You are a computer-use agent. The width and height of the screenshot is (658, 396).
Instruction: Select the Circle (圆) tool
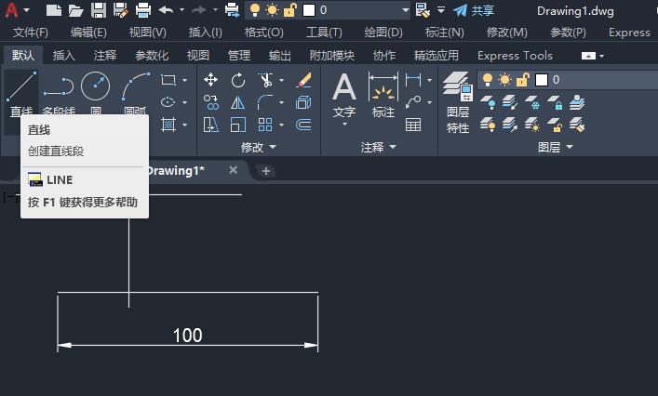(x=95, y=86)
